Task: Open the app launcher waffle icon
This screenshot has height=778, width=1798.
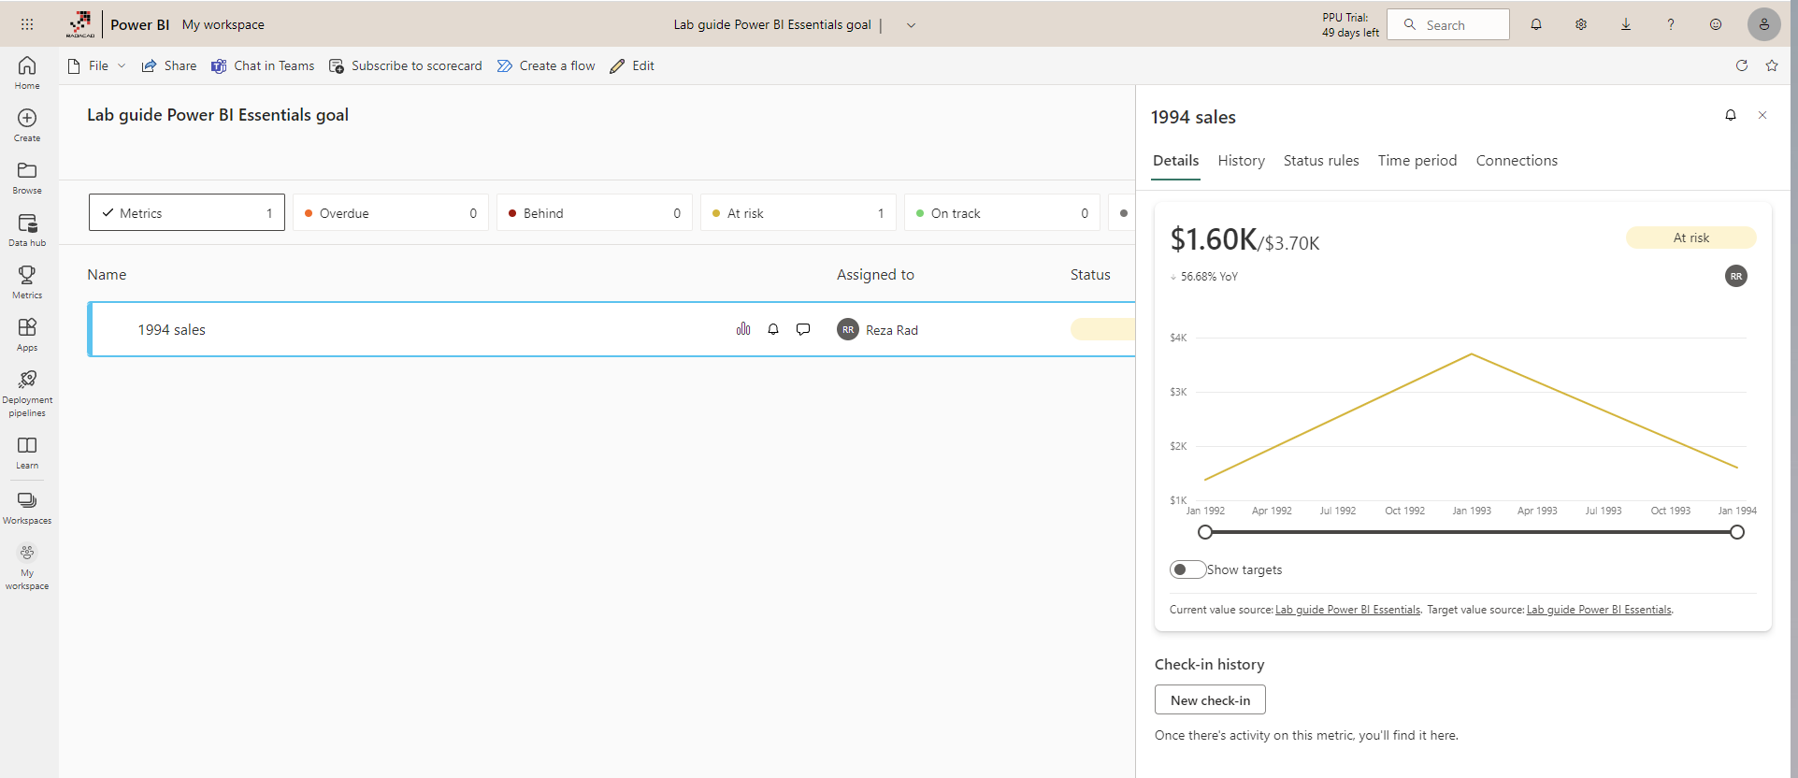Action: click(27, 24)
